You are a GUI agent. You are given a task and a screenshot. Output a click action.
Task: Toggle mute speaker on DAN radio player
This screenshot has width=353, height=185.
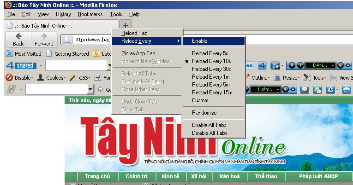(x=341, y=65)
